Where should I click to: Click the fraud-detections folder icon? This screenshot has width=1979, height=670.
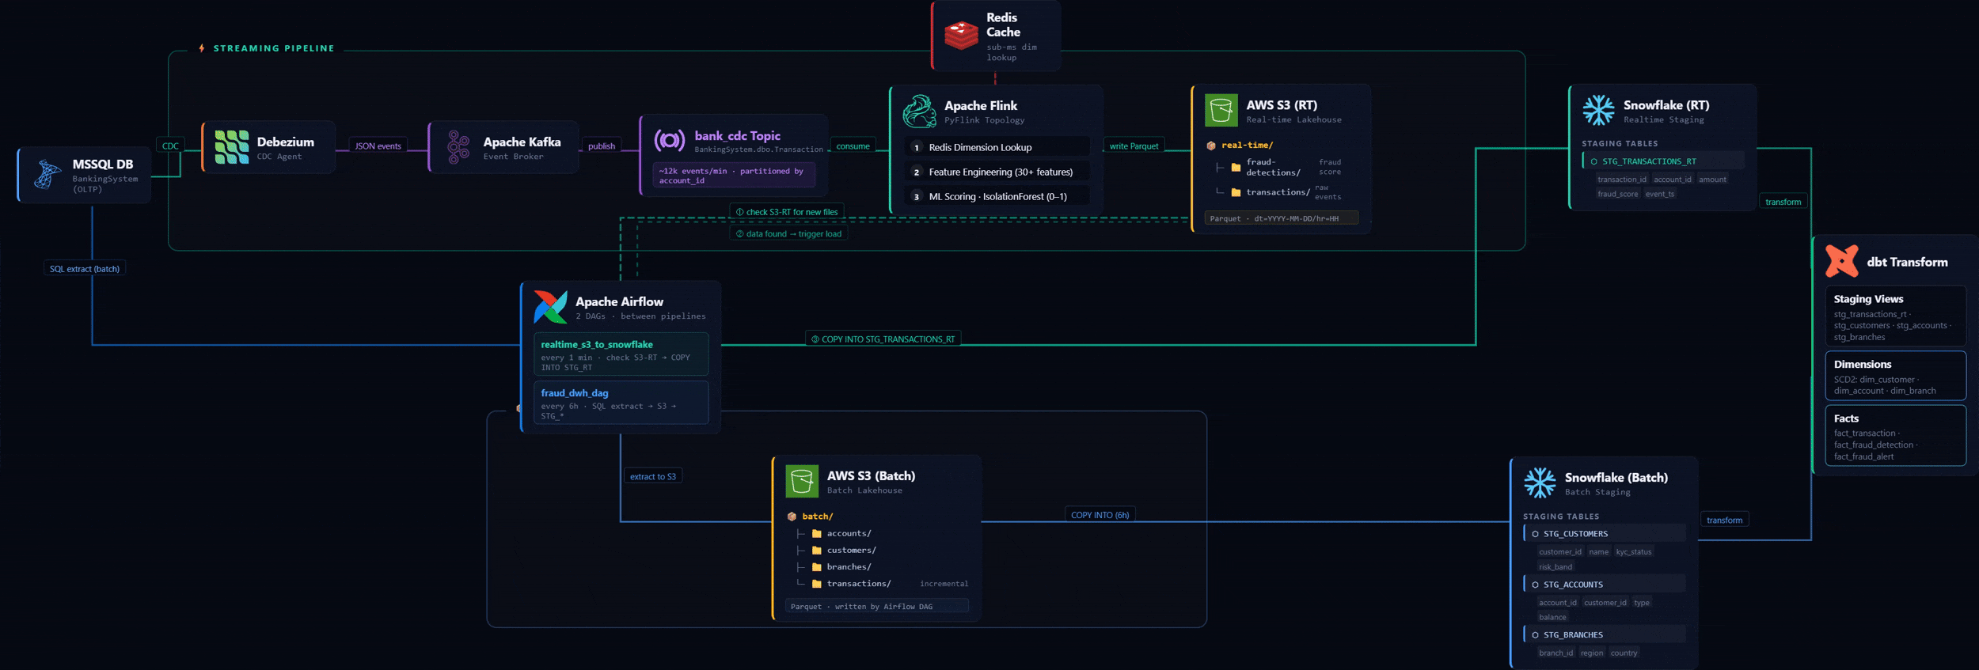coord(1236,168)
